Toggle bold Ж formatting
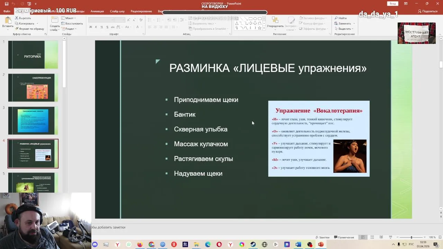The image size is (443, 249). 91,27
